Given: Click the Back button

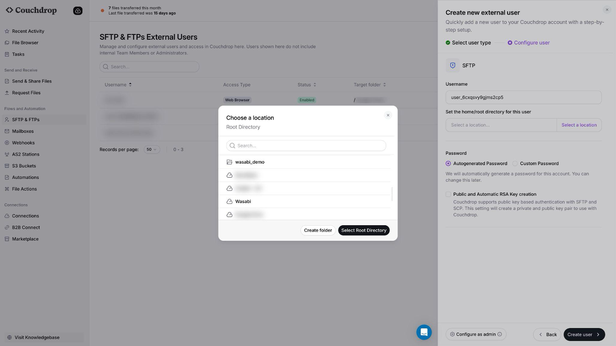Looking at the screenshot, I should tap(547, 335).
